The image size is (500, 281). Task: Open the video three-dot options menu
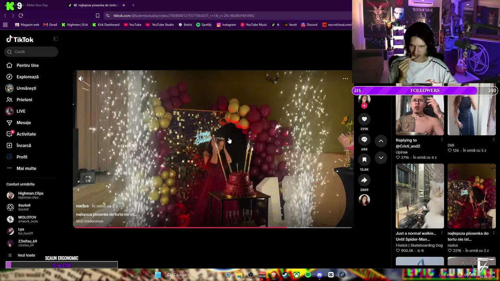pos(345,78)
